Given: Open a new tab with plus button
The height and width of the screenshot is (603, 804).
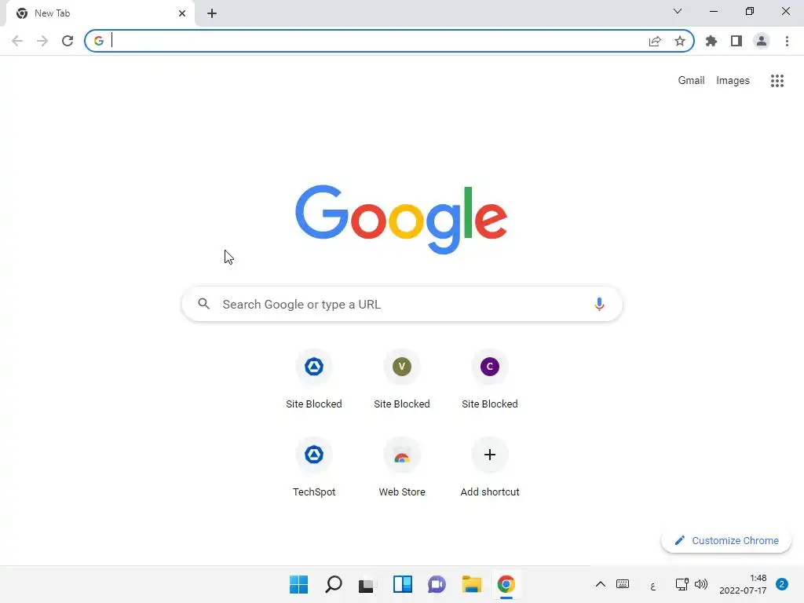Looking at the screenshot, I should [x=212, y=13].
